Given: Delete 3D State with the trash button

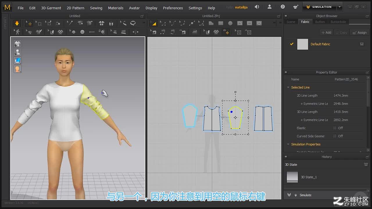Looking at the screenshot, I should [366, 164].
